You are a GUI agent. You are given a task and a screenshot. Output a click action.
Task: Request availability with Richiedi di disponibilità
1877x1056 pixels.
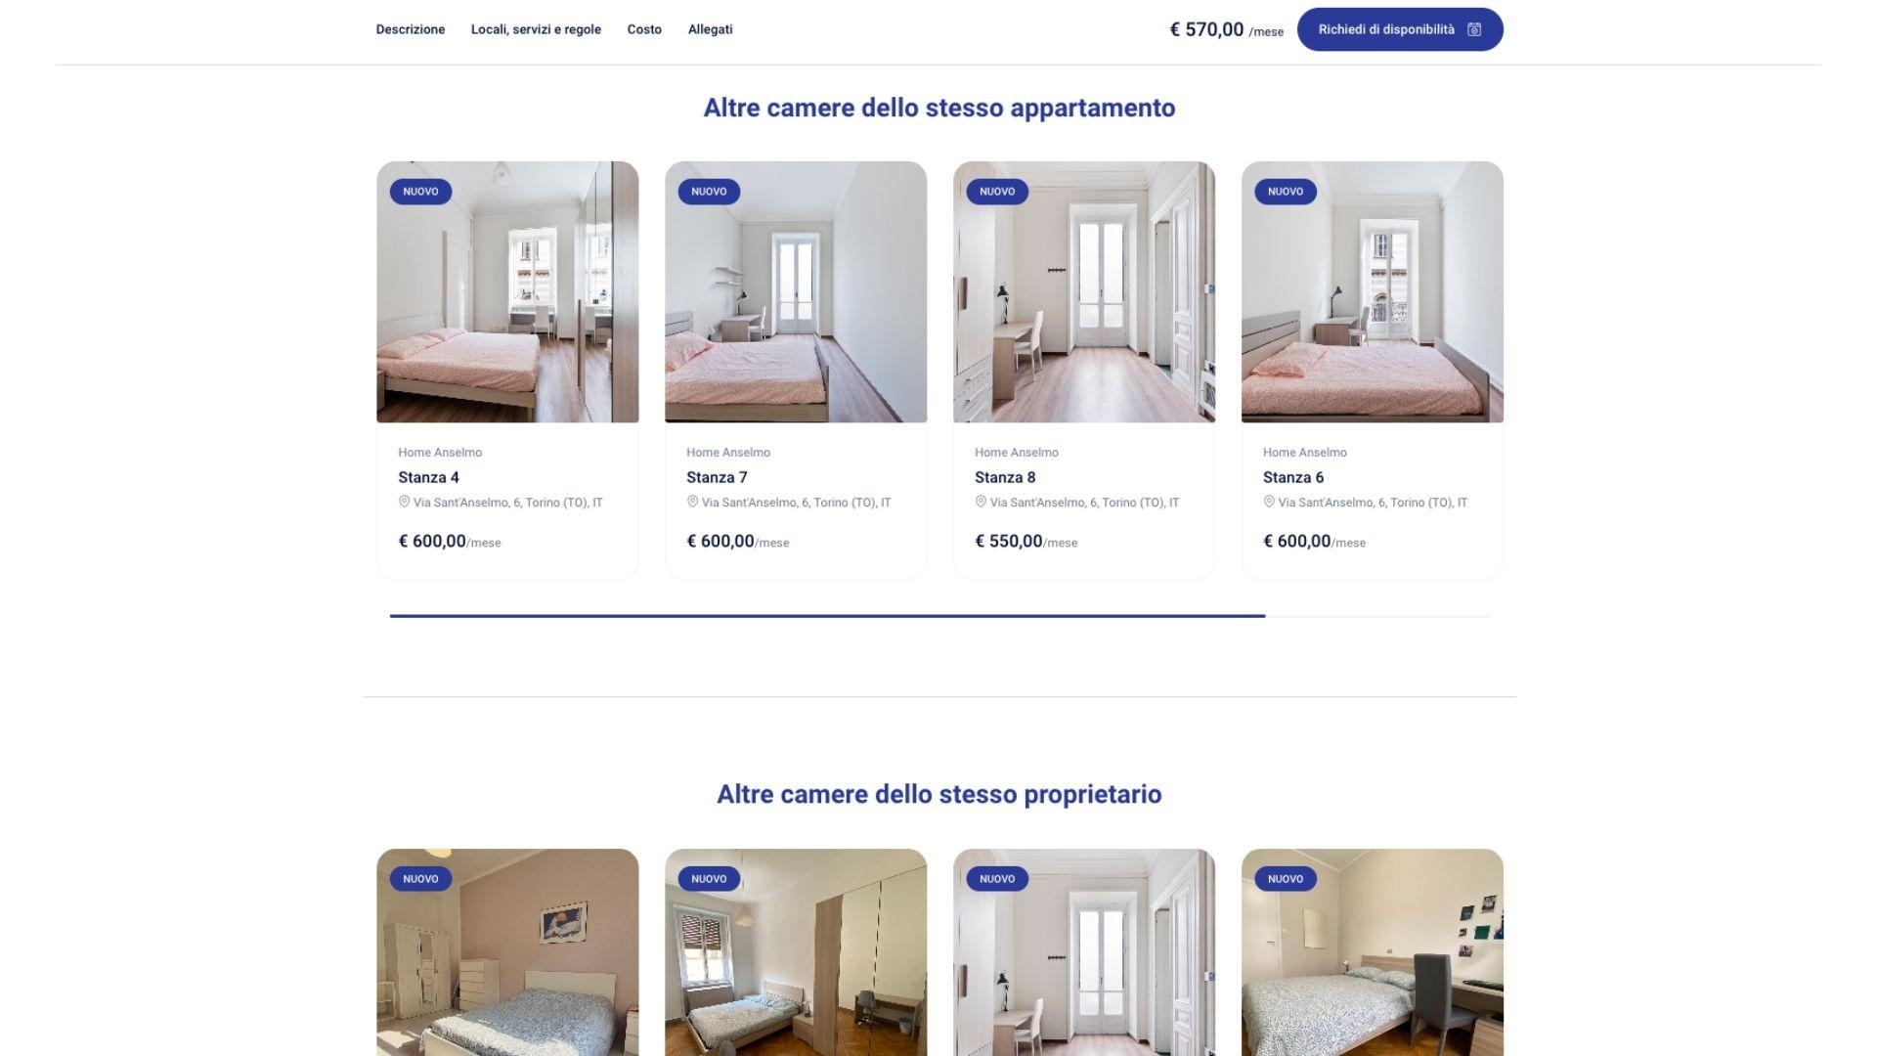[x=1400, y=29]
